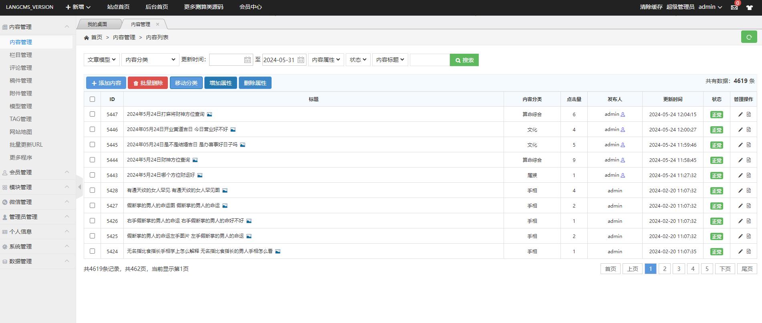Click image icon beside article 5444 title
This screenshot has width=762, height=323.
(x=195, y=160)
